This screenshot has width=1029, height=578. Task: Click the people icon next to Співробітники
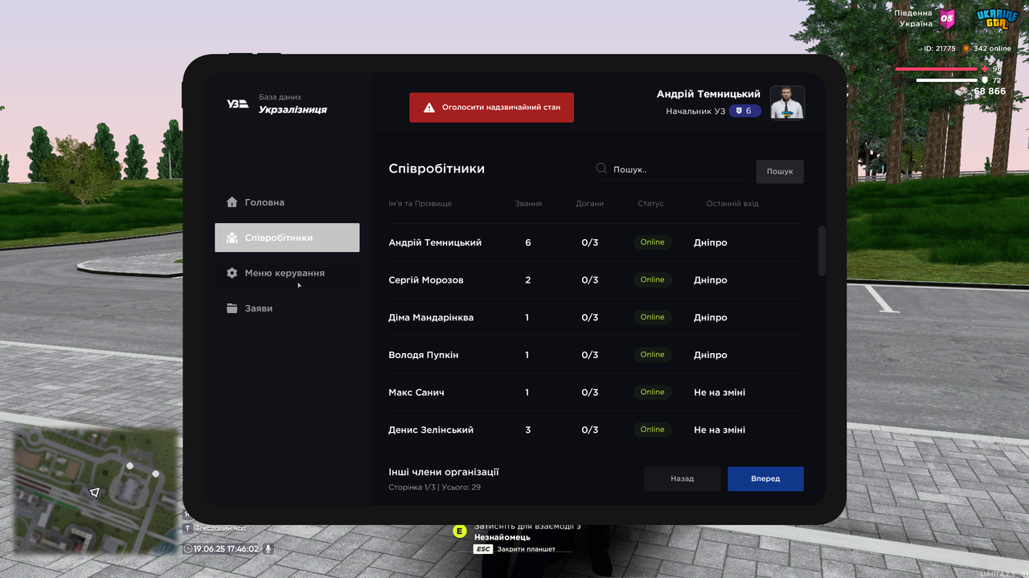232,238
